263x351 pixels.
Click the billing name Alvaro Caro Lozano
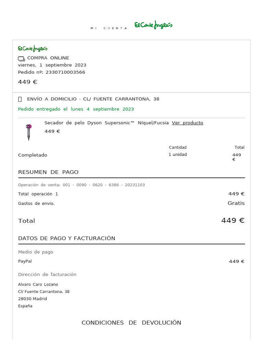(38, 285)
